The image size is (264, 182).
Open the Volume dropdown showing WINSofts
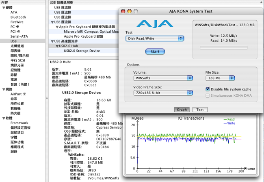tap(163, 78)
